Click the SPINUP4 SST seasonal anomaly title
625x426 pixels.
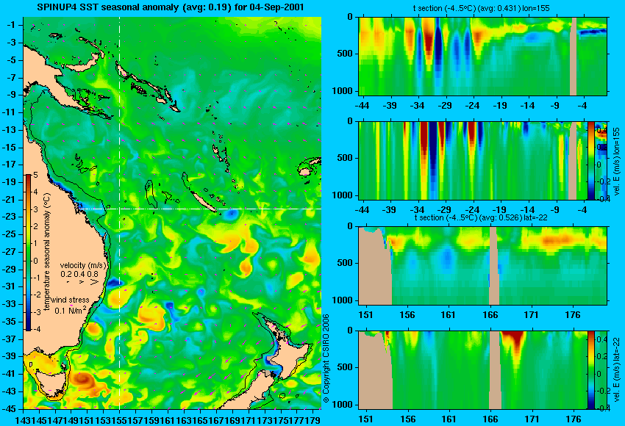click(x=170, y=7)
